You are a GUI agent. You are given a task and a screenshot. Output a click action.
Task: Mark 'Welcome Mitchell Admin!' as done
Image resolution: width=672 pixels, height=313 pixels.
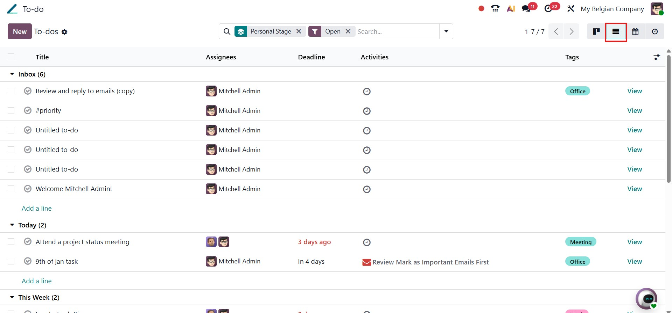[28, 189]
